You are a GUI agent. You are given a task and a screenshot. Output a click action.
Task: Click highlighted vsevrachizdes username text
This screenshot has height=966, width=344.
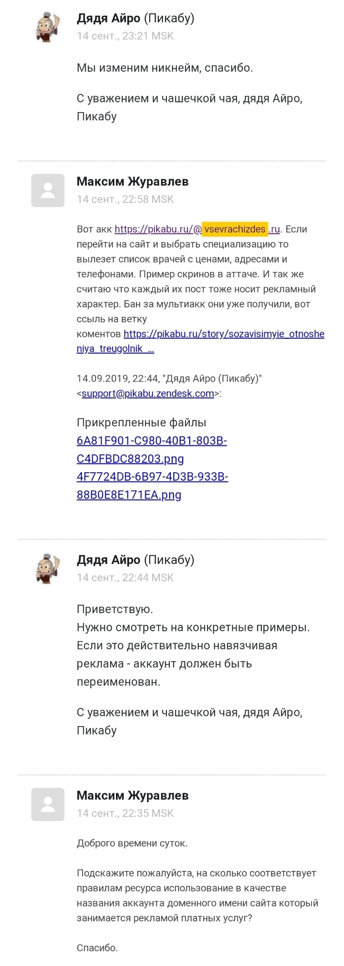(x=235, y=229)
